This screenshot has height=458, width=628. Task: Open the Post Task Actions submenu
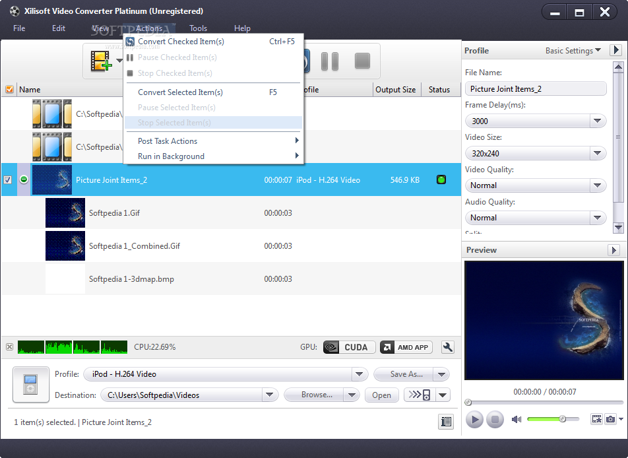(214, 141)
